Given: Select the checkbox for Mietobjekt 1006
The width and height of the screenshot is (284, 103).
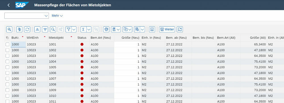Looking at the screenshot, I should [x=7, y=73].
